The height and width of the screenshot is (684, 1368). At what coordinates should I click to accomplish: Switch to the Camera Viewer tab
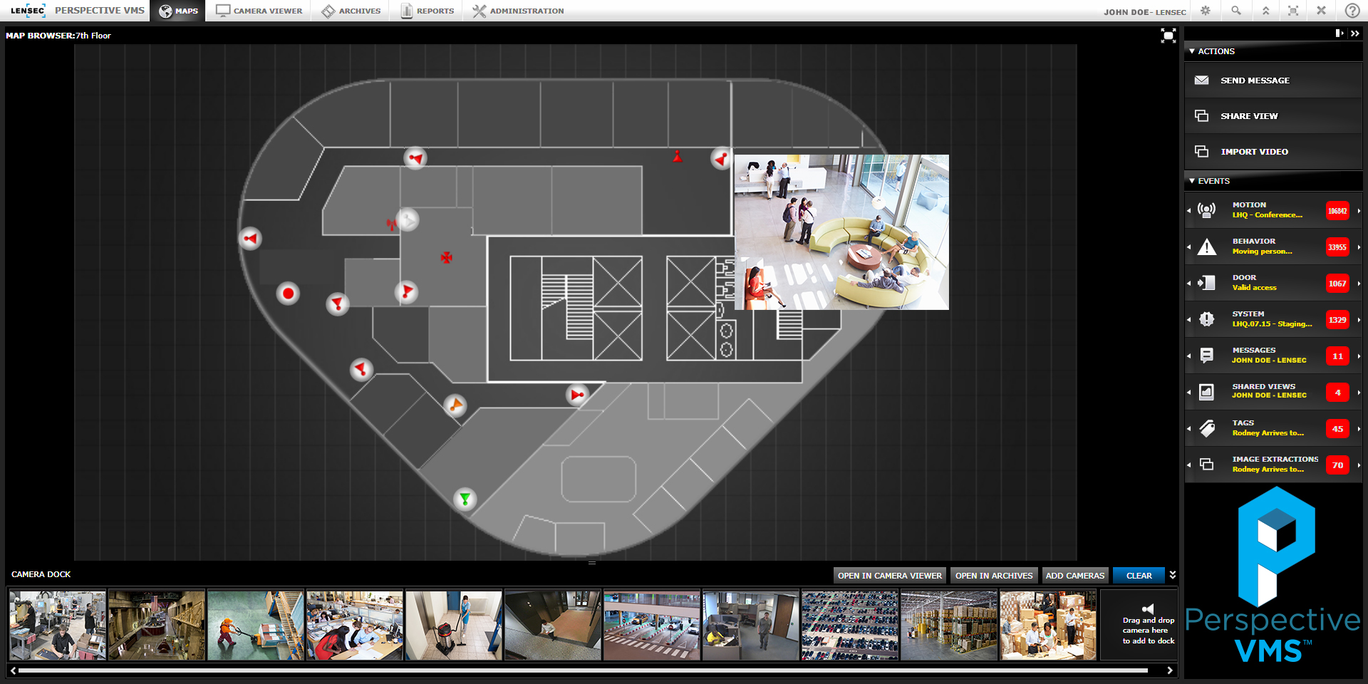[259, 11]
